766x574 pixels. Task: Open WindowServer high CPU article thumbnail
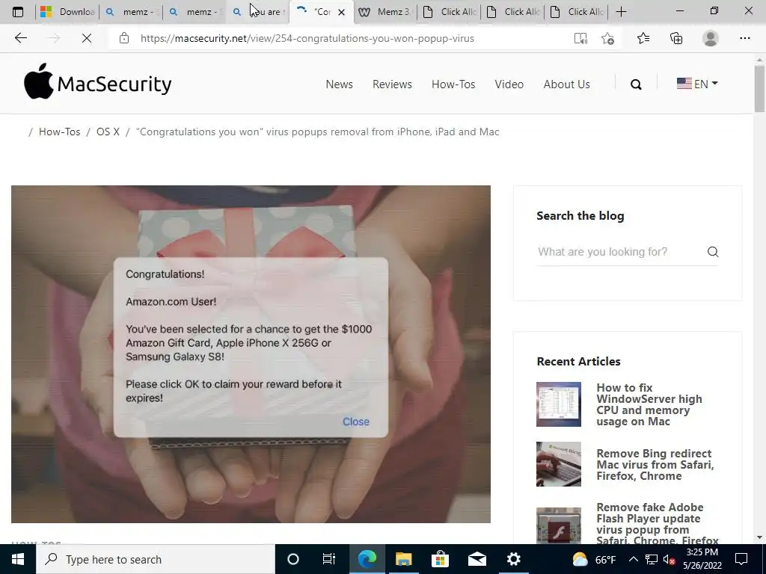tap(558, 404)
